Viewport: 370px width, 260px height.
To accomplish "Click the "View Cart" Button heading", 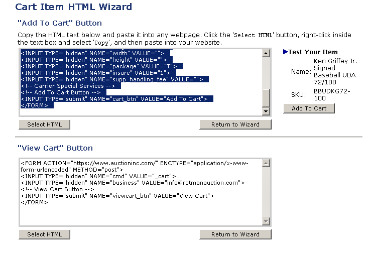I will [55, 148].
